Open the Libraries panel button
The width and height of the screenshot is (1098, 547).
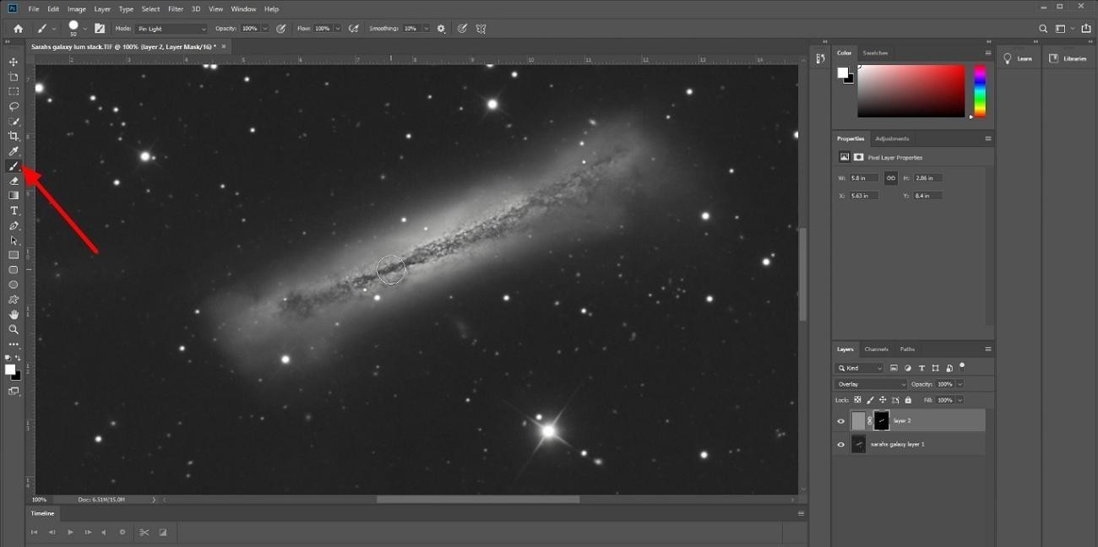click(x=1068, y=58)
